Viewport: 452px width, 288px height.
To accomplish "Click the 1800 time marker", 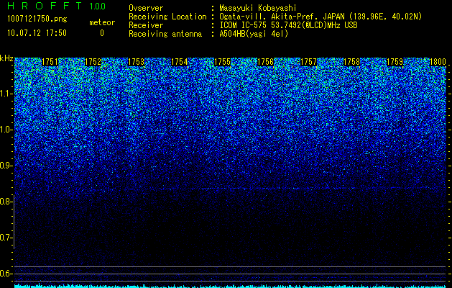I will [438, 62].
